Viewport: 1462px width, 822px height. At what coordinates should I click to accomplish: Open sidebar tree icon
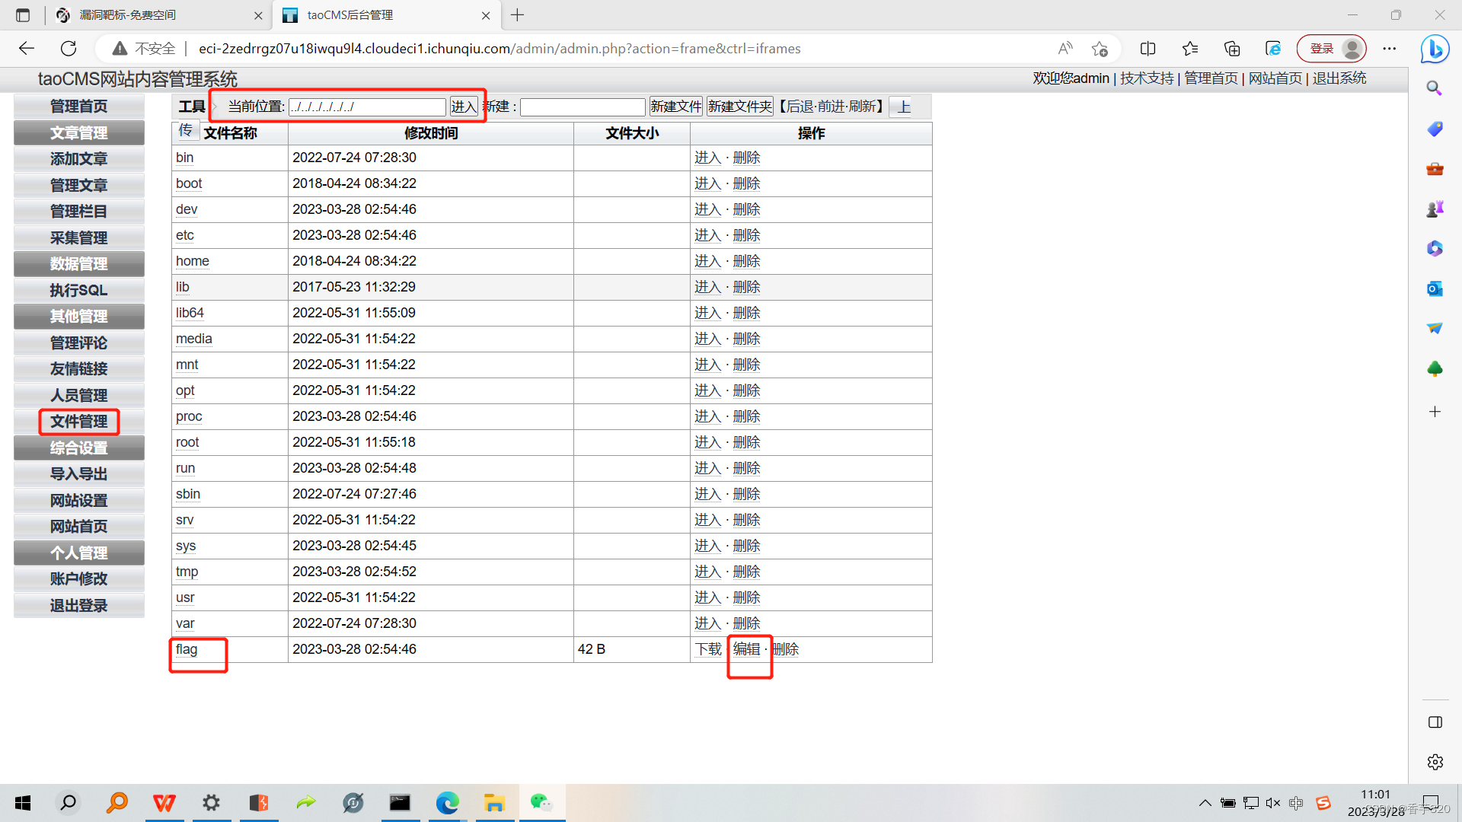[1435, 369]
